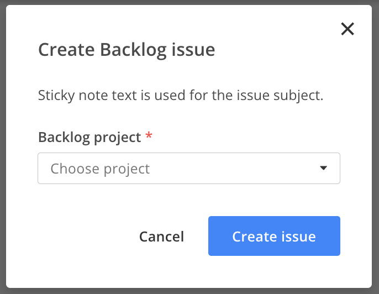Dismiss the dialog via the gray backdrop

(x=2, y=145)
